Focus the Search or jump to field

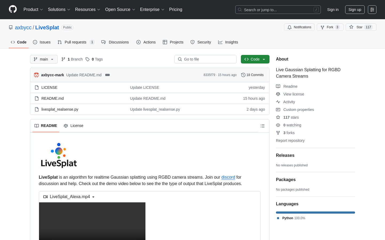[x=278, y=10]
